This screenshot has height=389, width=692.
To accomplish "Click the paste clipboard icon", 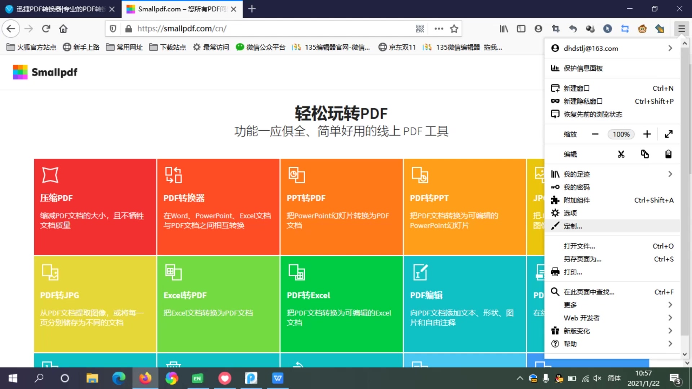I will (668, 154).
